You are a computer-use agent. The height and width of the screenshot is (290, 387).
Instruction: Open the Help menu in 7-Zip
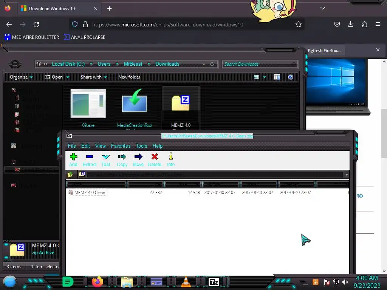(158, 146)
